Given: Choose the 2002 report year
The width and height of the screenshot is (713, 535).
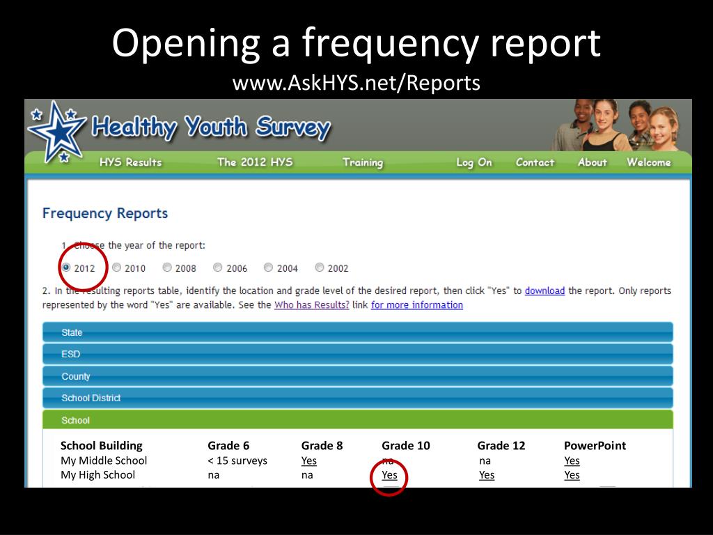Looking at the screenshot, I should (x=320, y=267).
